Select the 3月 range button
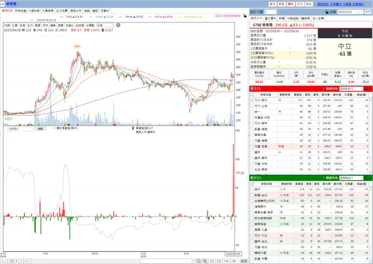The height and width of the screenshot is (264, 373). (212, 261)
